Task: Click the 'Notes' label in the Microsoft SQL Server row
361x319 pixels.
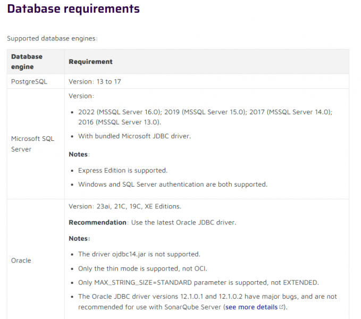Action: tap(79, 154)
